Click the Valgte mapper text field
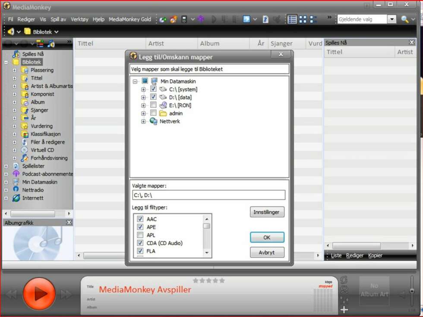 tap(209, 195)
